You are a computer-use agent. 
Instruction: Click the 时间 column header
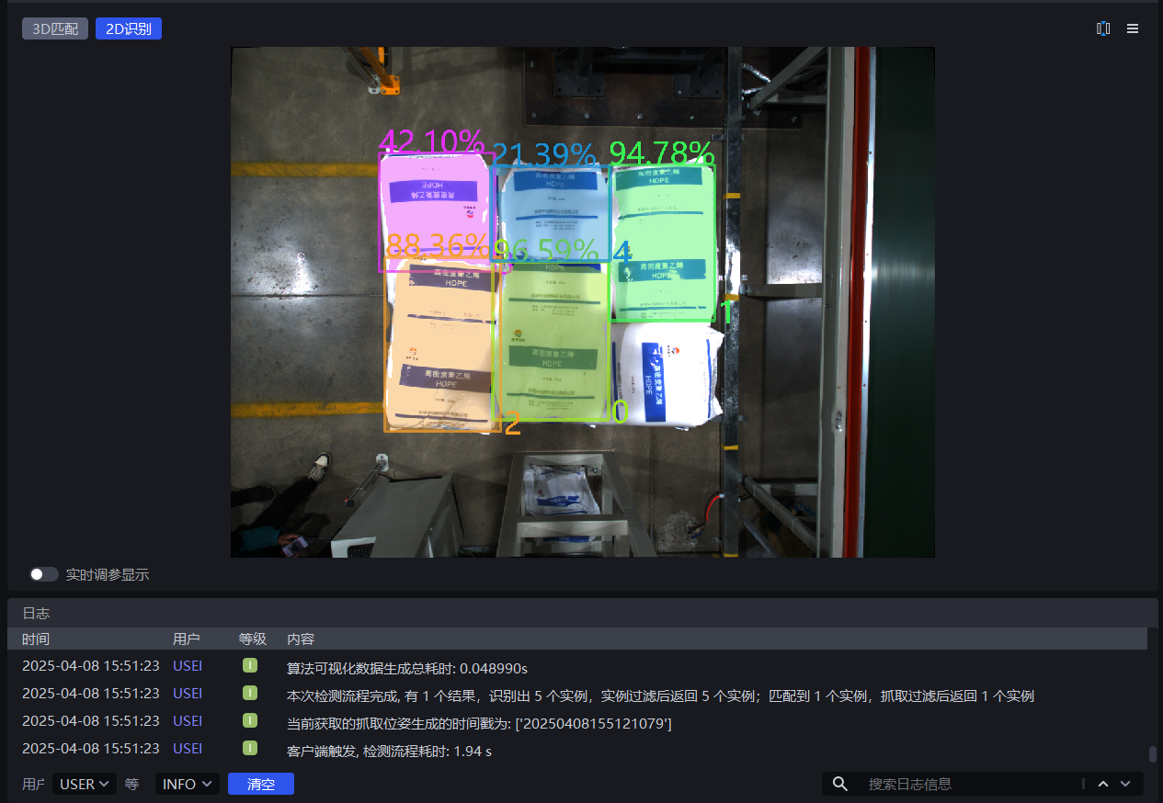(x=36, y=639)
